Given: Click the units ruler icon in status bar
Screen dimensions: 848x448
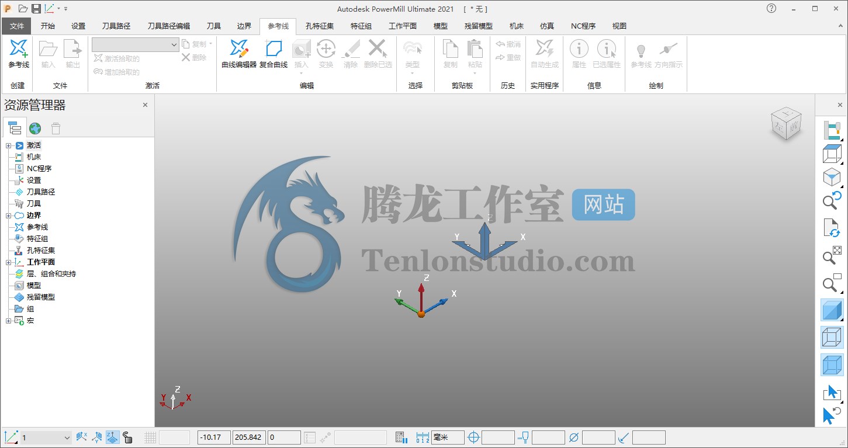Looking at the screenshot, I should coord(423,437).
